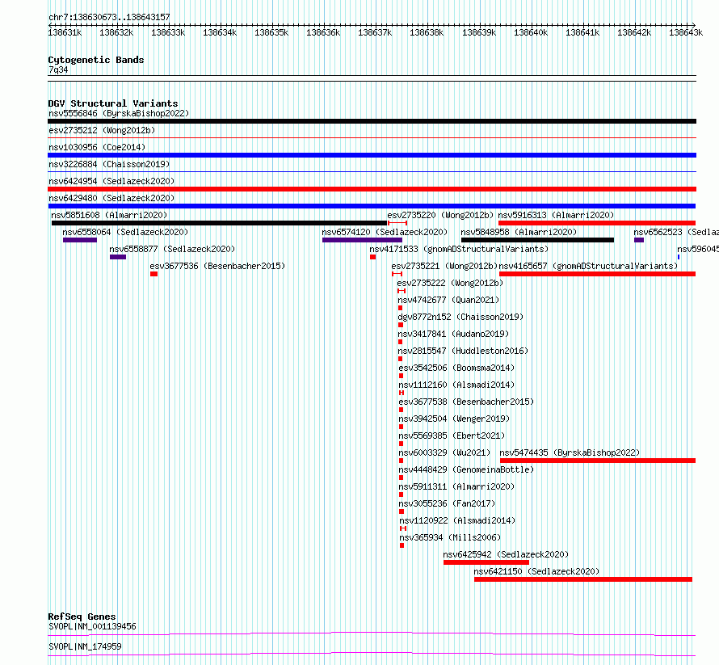This screenshot has width=719, height=665.
Task: Open nsv6425942 (Sedlazeck2020) label
Action: pyautogui.click(x=506, y=554)
